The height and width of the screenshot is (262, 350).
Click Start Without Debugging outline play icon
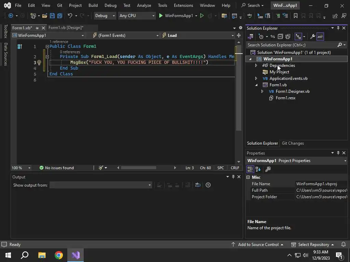click(202, 16)
